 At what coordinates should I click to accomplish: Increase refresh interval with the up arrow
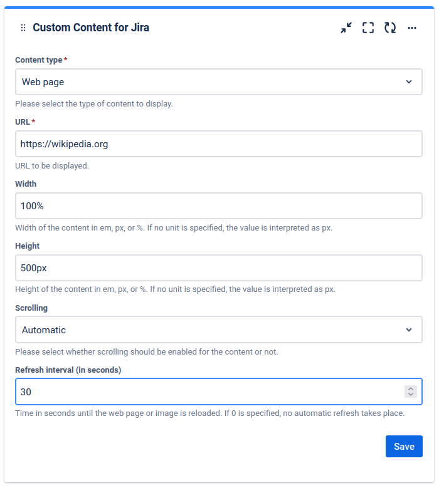411,388
